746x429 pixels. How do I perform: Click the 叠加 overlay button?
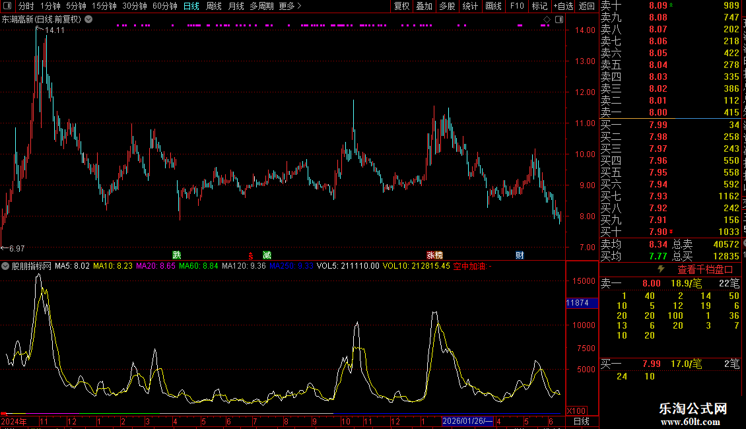424,6
